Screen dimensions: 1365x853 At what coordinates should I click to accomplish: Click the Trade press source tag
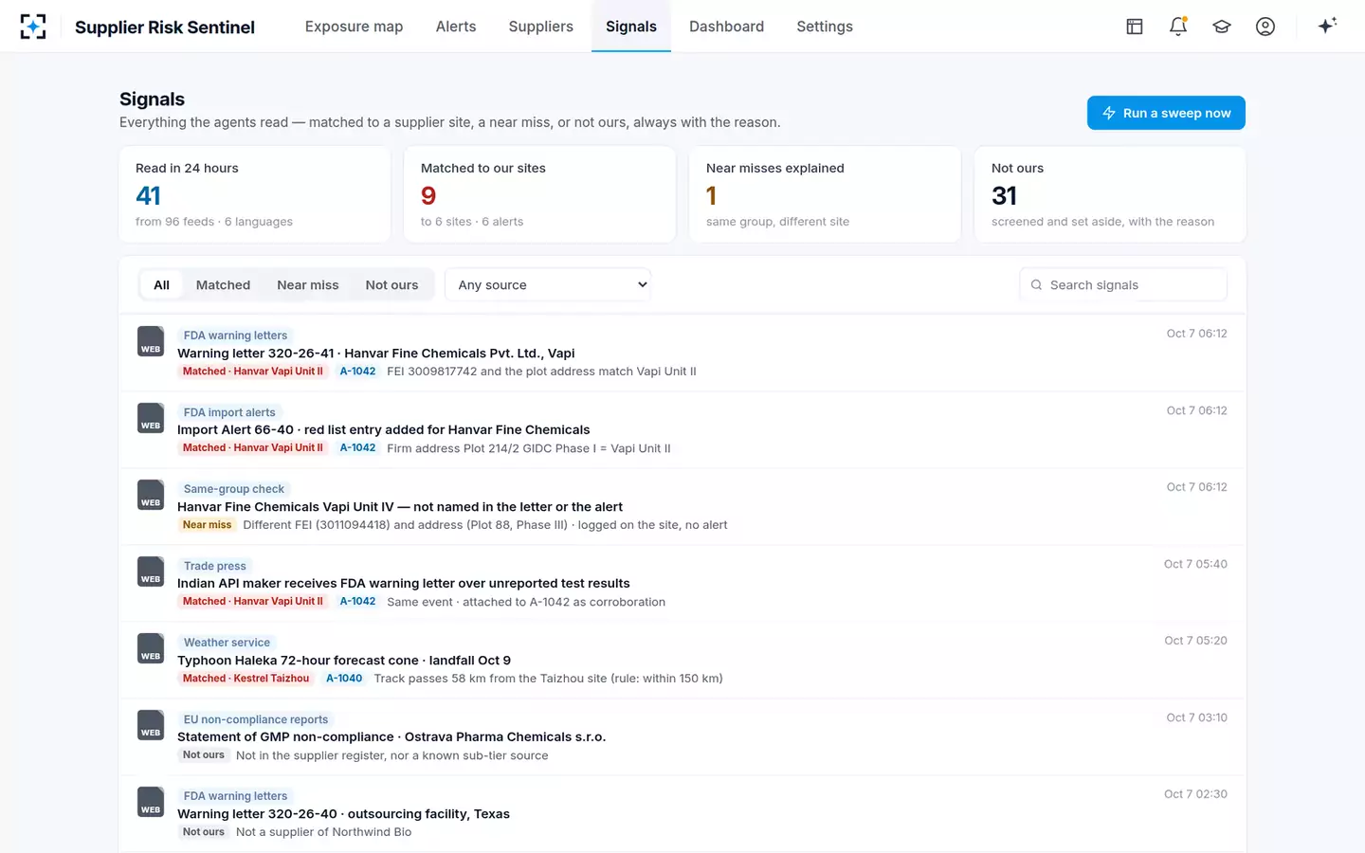pyautogui.click(x=215, y=566)
